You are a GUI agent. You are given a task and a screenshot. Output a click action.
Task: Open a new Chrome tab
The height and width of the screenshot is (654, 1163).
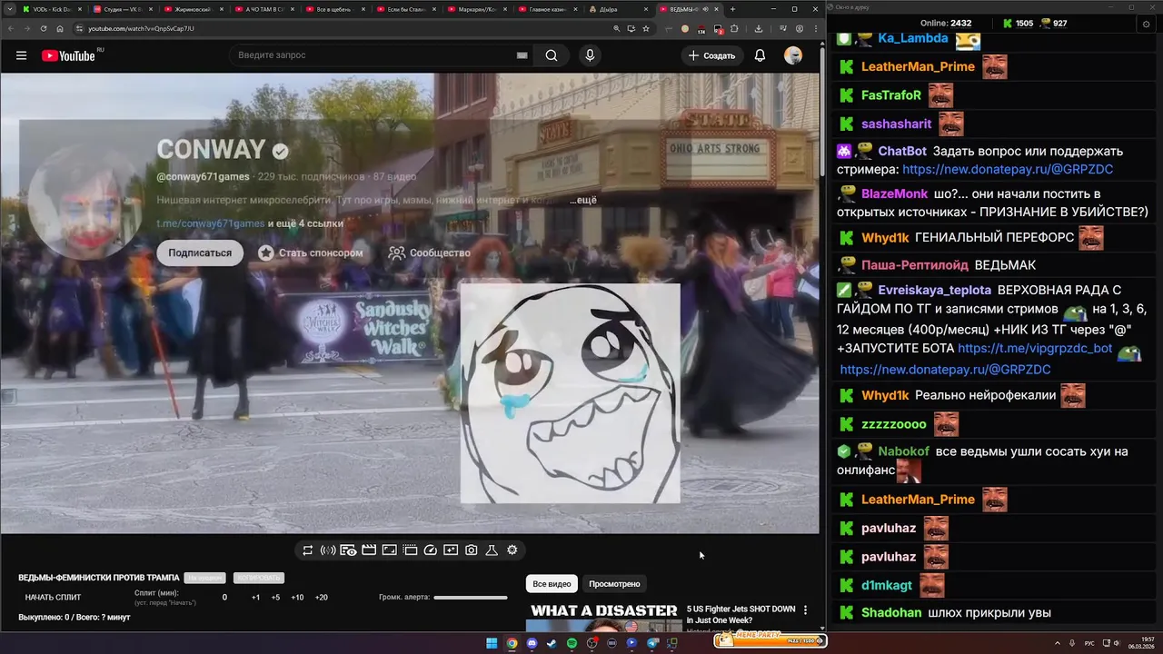tap(732, 9)
